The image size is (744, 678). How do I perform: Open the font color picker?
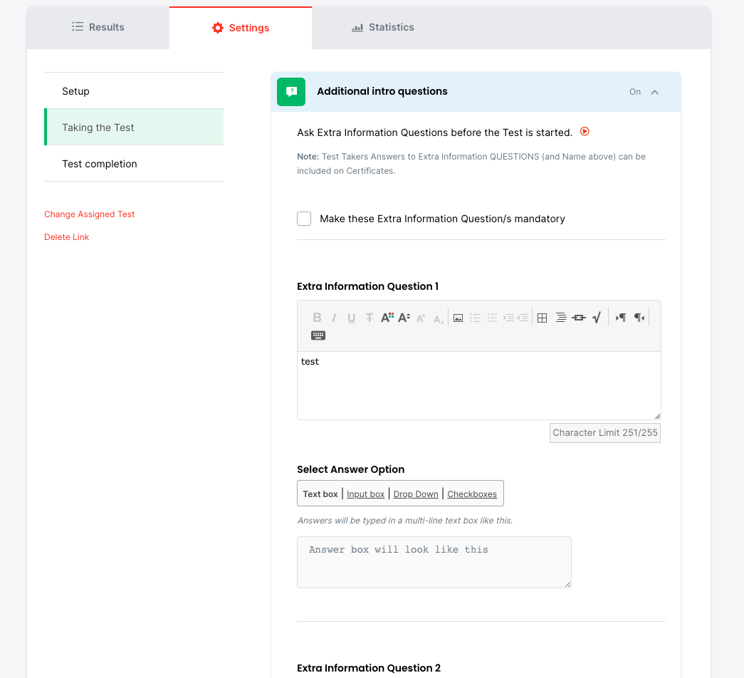point(387,318)
